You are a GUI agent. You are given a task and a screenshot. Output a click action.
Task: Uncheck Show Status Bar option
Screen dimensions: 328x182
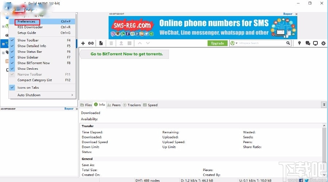[x=30, y=52]
